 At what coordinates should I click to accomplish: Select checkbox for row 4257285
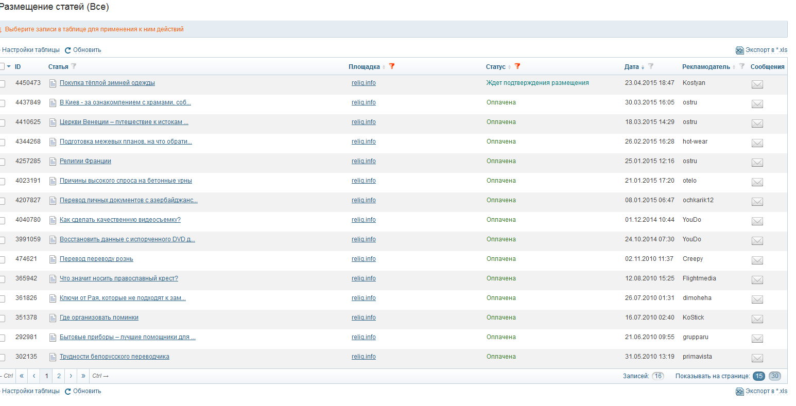point(2,162)
